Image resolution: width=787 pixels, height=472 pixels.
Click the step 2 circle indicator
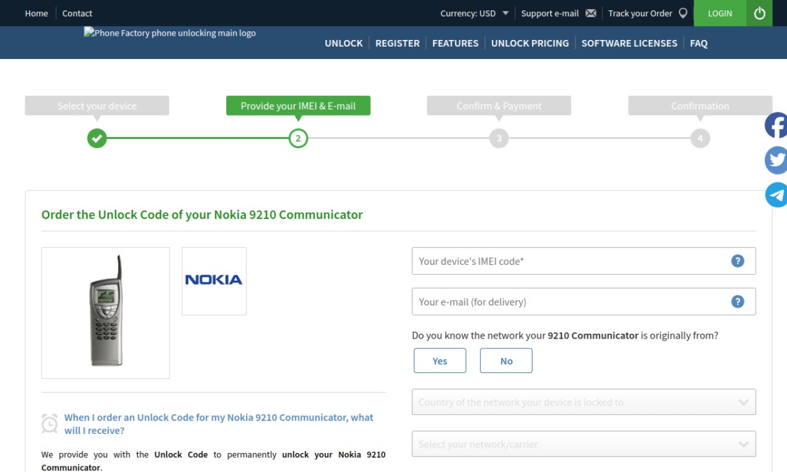tap(298, 138)
